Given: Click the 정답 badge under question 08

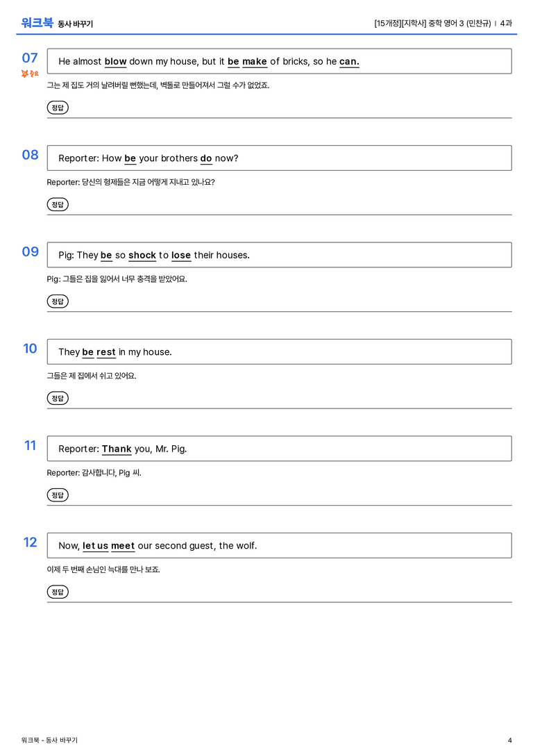Looking at the screenshot, I should [x=58, y=204].
